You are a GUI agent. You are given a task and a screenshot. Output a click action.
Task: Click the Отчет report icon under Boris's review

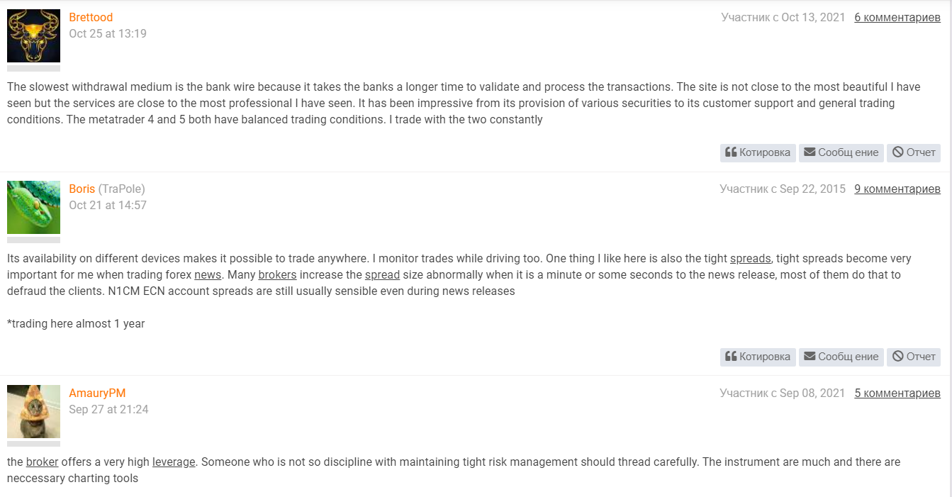click(900, 357)
